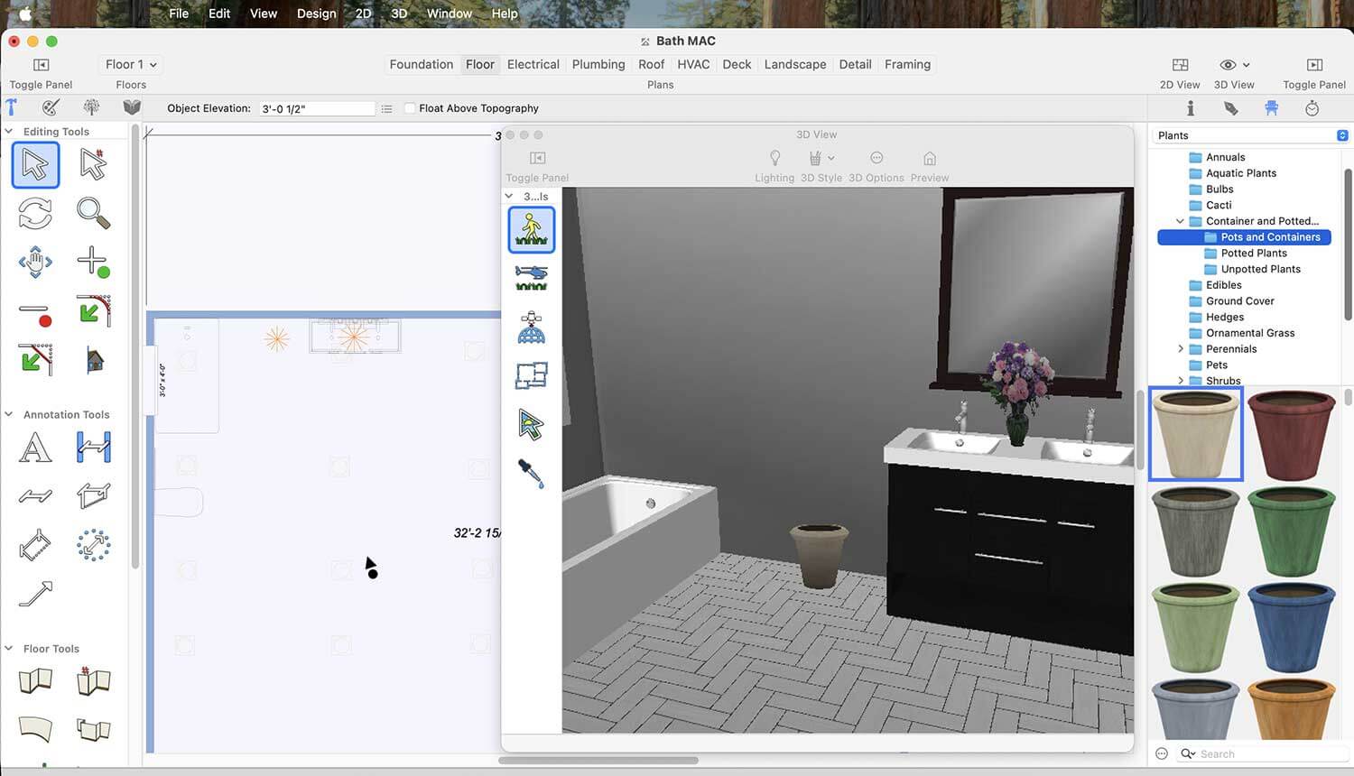Collapse the Editing Tools section
The image size is (1354, 776).
[9, 132]
